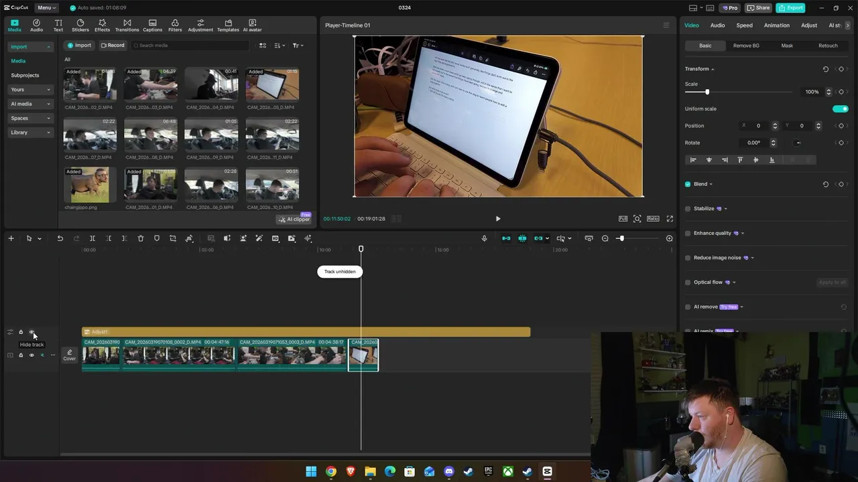
Task: Switch to the Animation inspector tab
Action: (x=776, y=25)
